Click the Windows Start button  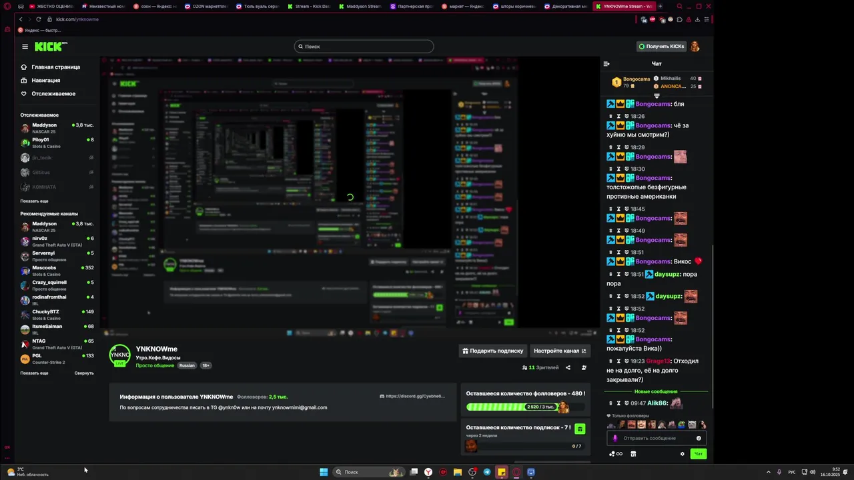point(324,472)
